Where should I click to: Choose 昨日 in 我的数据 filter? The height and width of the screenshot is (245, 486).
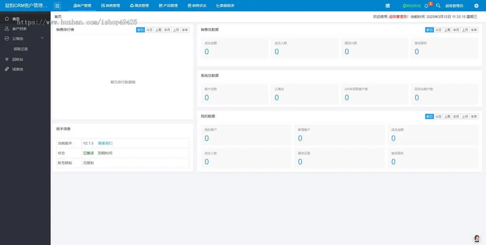[430, 116]
